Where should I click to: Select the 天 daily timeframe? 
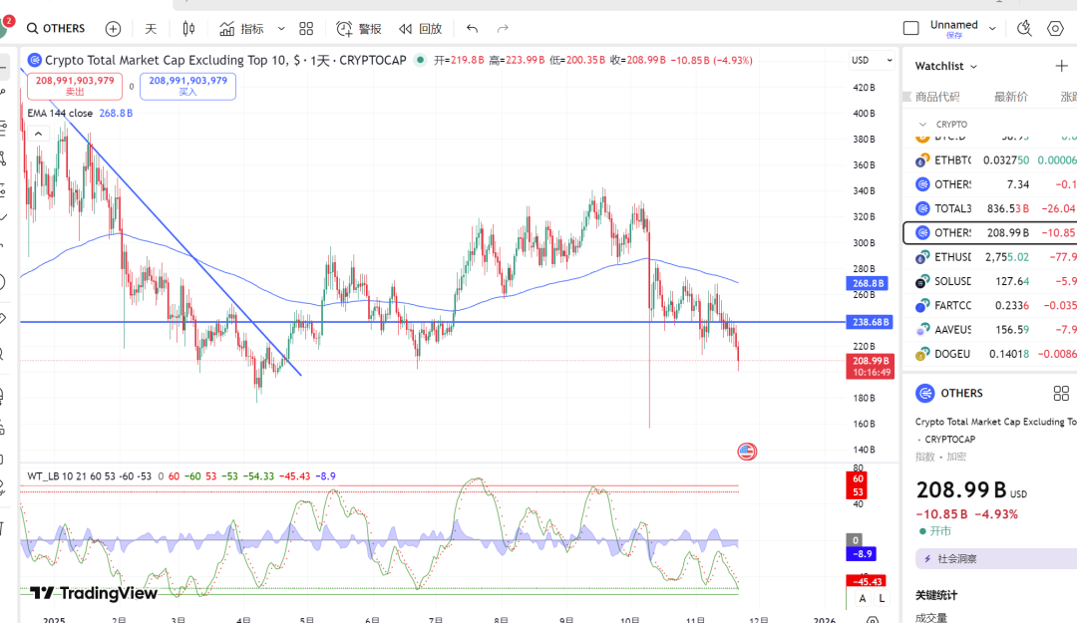(x=151, y=29)
